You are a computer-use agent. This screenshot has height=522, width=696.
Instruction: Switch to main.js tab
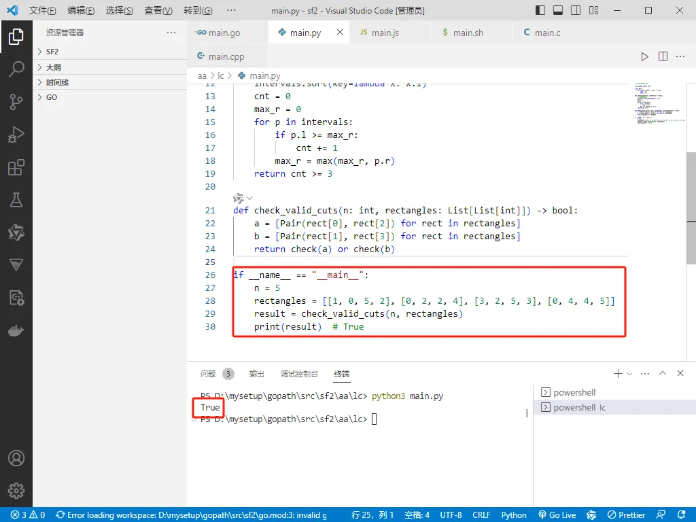tap(390, 33)
